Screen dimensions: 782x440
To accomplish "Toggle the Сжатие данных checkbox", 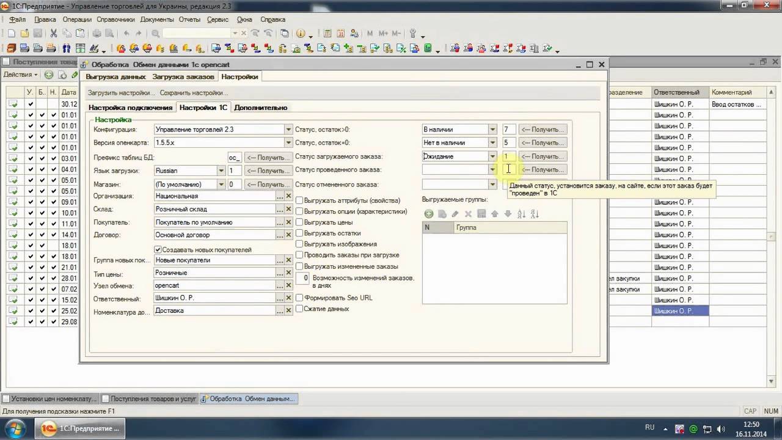I will pyautogui.click(x=299, y=309).
